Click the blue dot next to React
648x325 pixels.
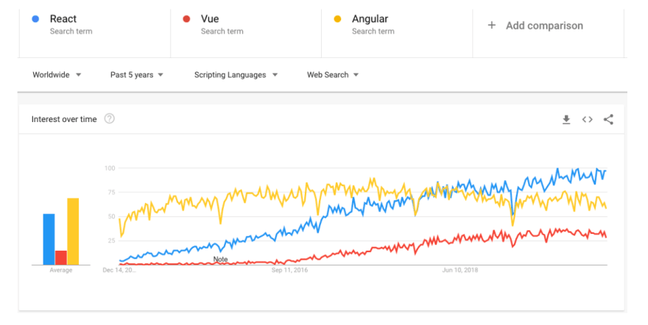[x=35, y=19]
